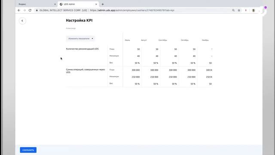This screenshot has height=155, width=275.
Task: Open the Изменить показатели dropdown
Action: coord(80,39)
